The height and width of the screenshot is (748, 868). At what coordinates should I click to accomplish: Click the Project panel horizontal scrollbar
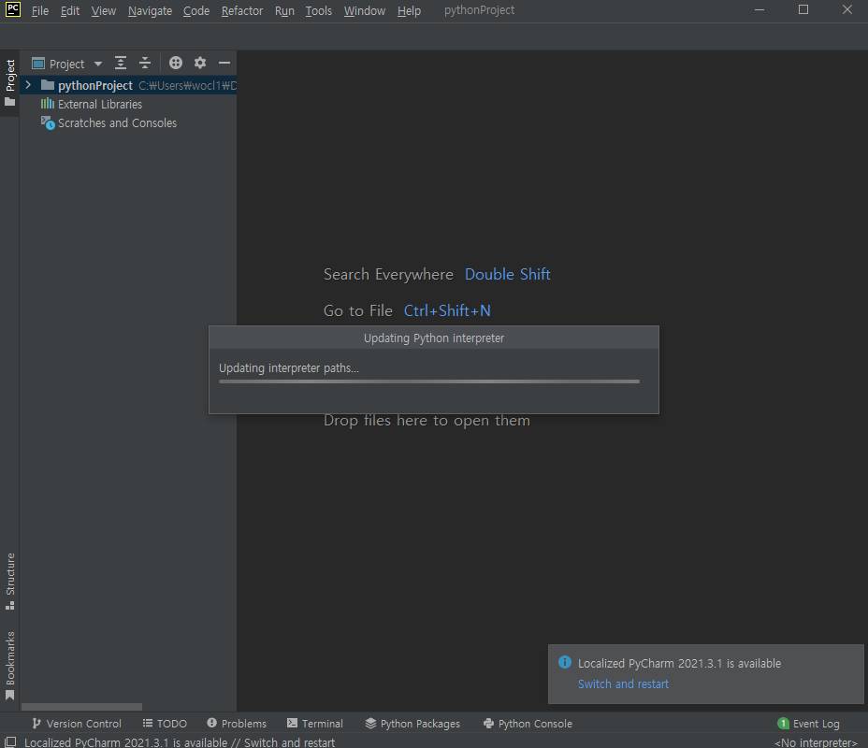pos(81,707)
